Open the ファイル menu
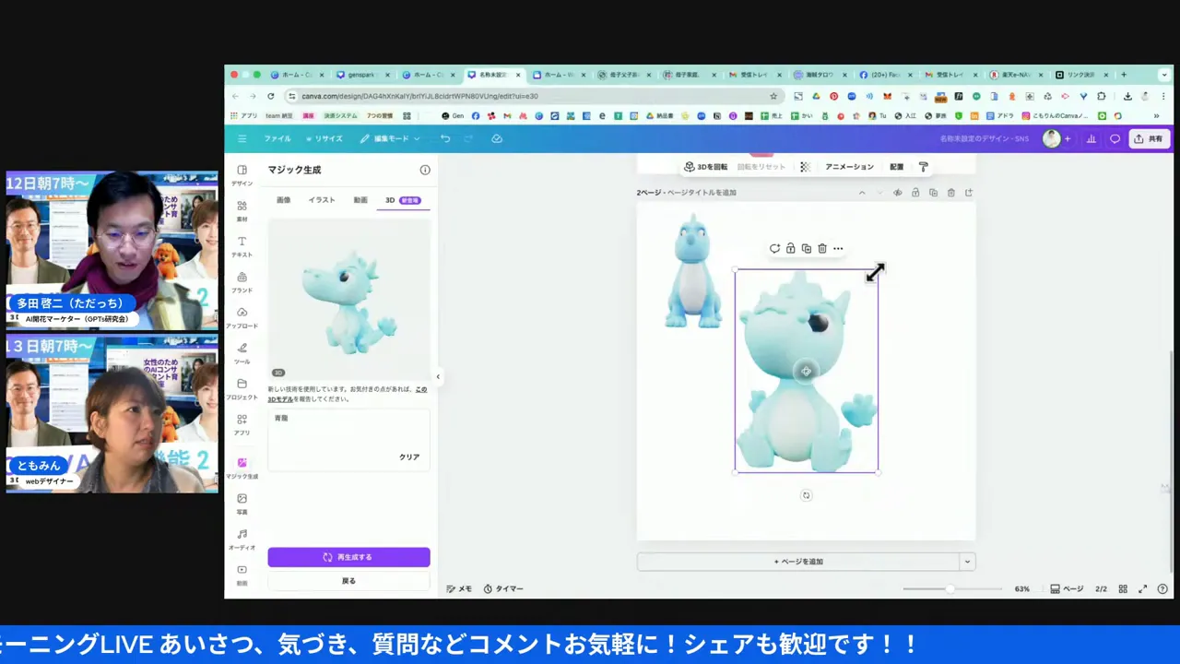This screenshot has width=1180, height=664. (277, 138)
